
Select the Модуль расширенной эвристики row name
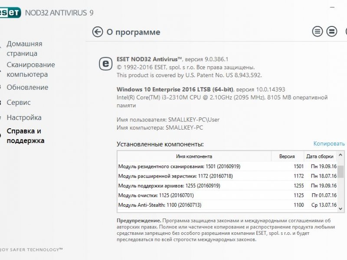tap(176, 176)
